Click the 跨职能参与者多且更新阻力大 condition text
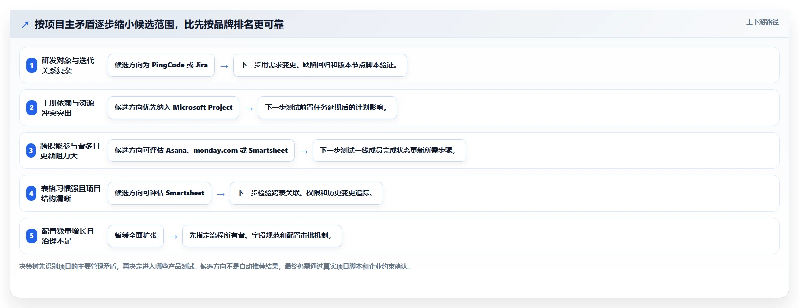 [70, 151]
